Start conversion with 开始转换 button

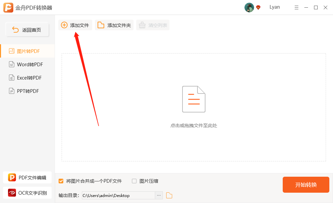tap(306, 185)
